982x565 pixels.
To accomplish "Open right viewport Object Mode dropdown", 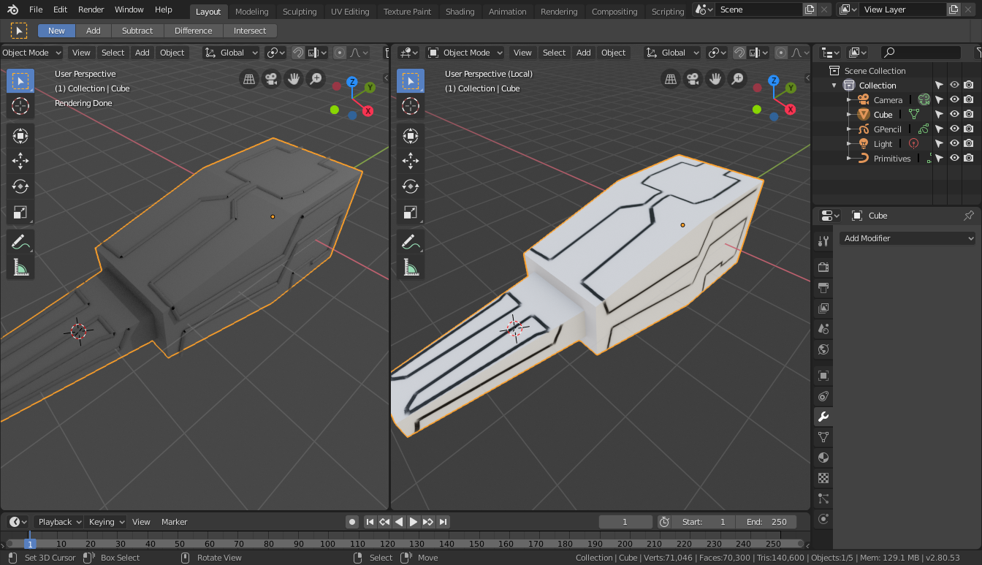I will point(465,53).
